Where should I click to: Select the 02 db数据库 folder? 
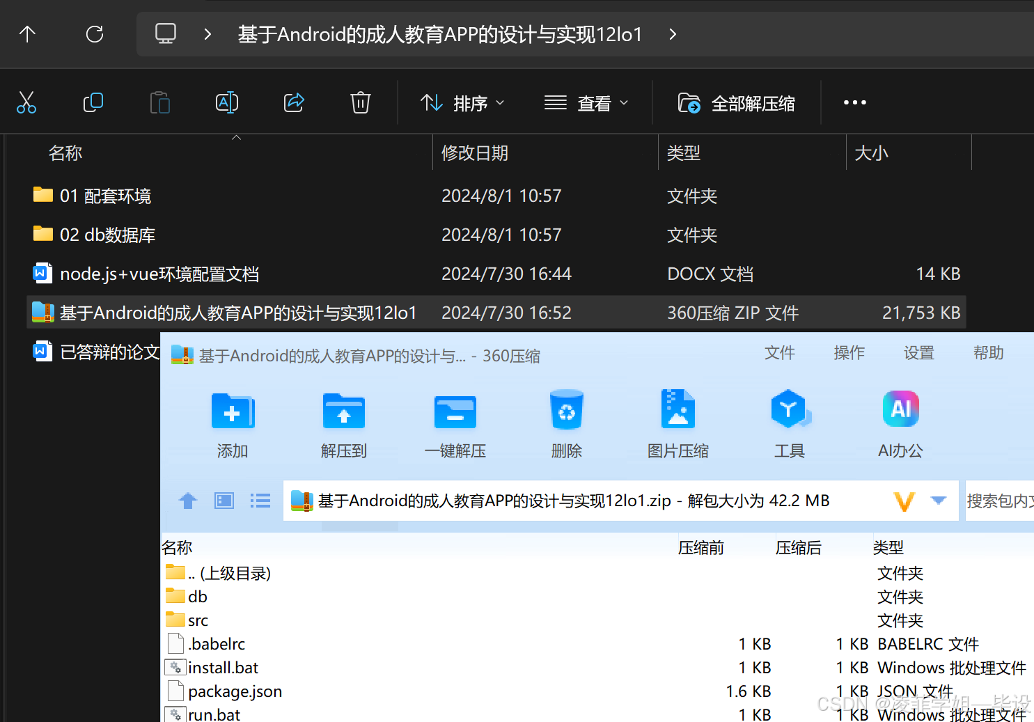[94, 235]
